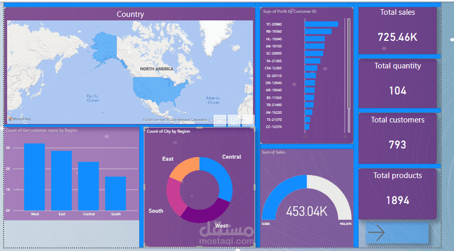Click the orange East segment of the donut
The width and height of the screenshot is (454, 251).
click(185, 168)
